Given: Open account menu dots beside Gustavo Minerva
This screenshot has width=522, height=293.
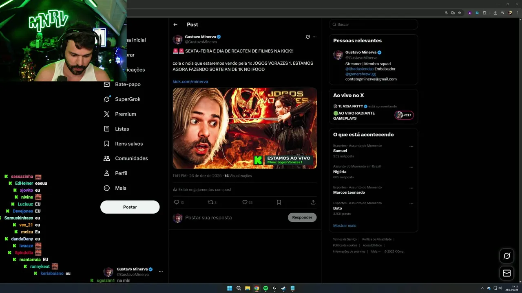Looking at the screenshot, I should click(161, 272).
